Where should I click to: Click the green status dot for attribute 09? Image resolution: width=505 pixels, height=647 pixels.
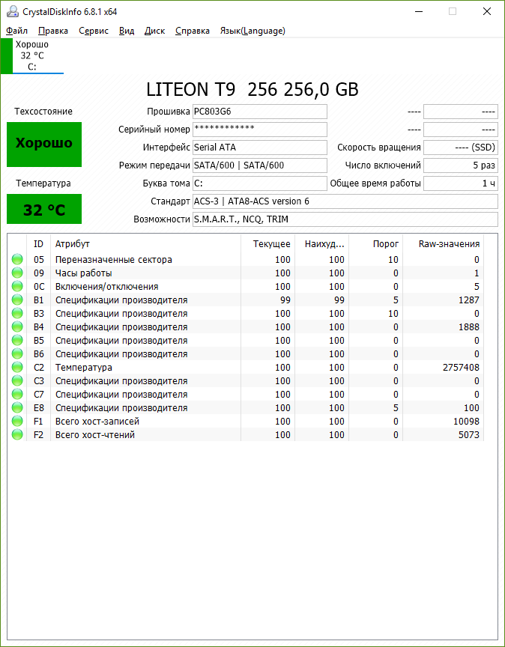point(17,273)
